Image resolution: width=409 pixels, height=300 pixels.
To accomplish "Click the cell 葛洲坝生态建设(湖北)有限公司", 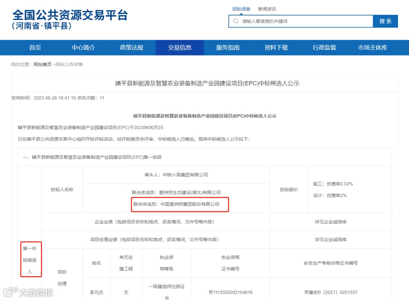I will coord(176,193).
